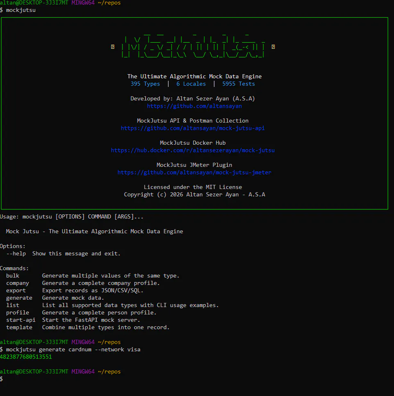Select the '395 Types' text
This screenshot has height=396, width=394.
pos(145,84)
